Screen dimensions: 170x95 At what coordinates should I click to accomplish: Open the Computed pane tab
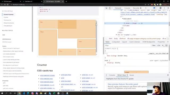(x=116, y=42)
